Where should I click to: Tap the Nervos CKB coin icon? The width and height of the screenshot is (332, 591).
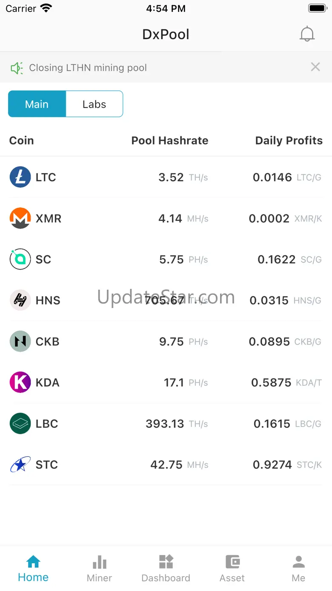(x=20, y=341)
